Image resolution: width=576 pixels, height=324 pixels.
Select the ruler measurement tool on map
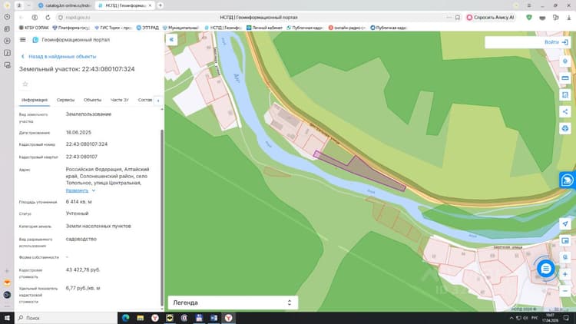[565, 78]
